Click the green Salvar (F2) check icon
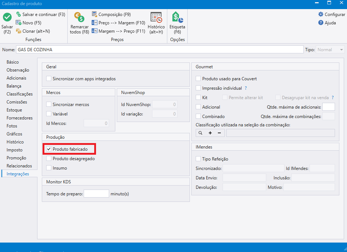This screenshot has width=347, height=252. pyautogui.click(x=7, y=17)
